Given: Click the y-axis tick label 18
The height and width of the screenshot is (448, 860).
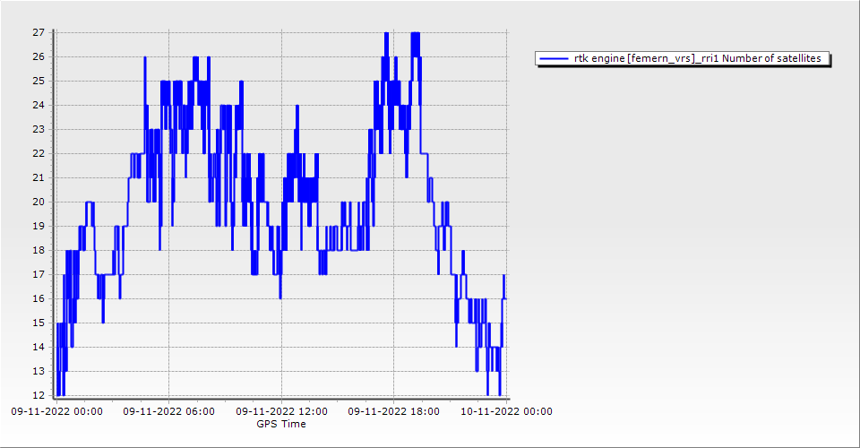Looking at the screenshot, I should (39, 250).
